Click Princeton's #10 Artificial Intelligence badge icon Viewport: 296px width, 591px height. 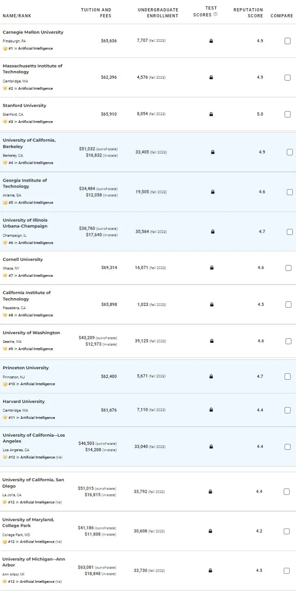click(x=5, y=384)
